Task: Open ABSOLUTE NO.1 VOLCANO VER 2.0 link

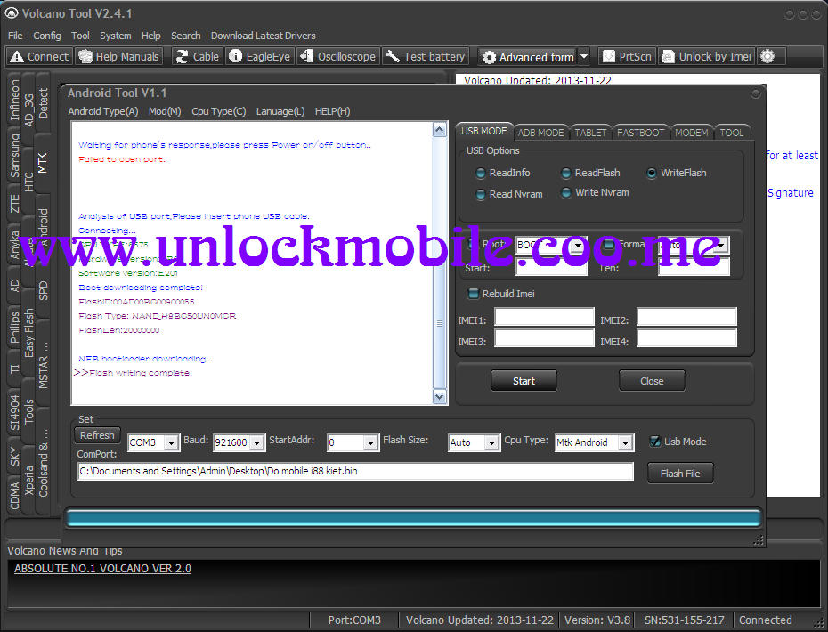Action: click(x=102, y=569)
